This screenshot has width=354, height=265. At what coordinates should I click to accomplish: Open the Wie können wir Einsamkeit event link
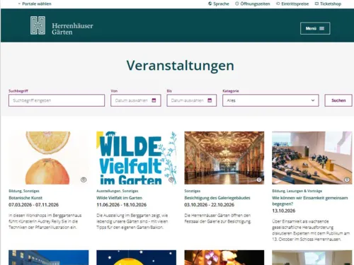point(310,201)
